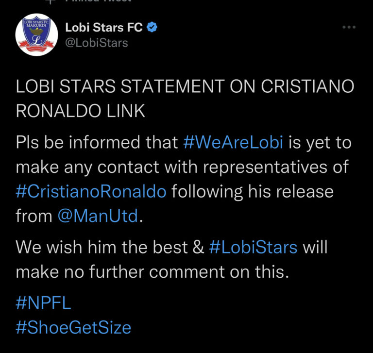Click the 'following his release' text

[252, 191]
